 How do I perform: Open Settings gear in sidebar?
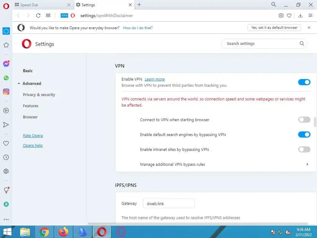tap(6, 171)
